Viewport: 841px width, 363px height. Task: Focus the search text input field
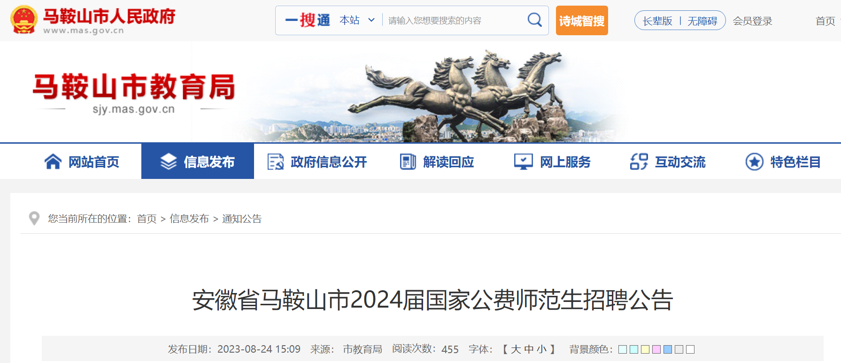pyautogui.click(x=453, y=20)
